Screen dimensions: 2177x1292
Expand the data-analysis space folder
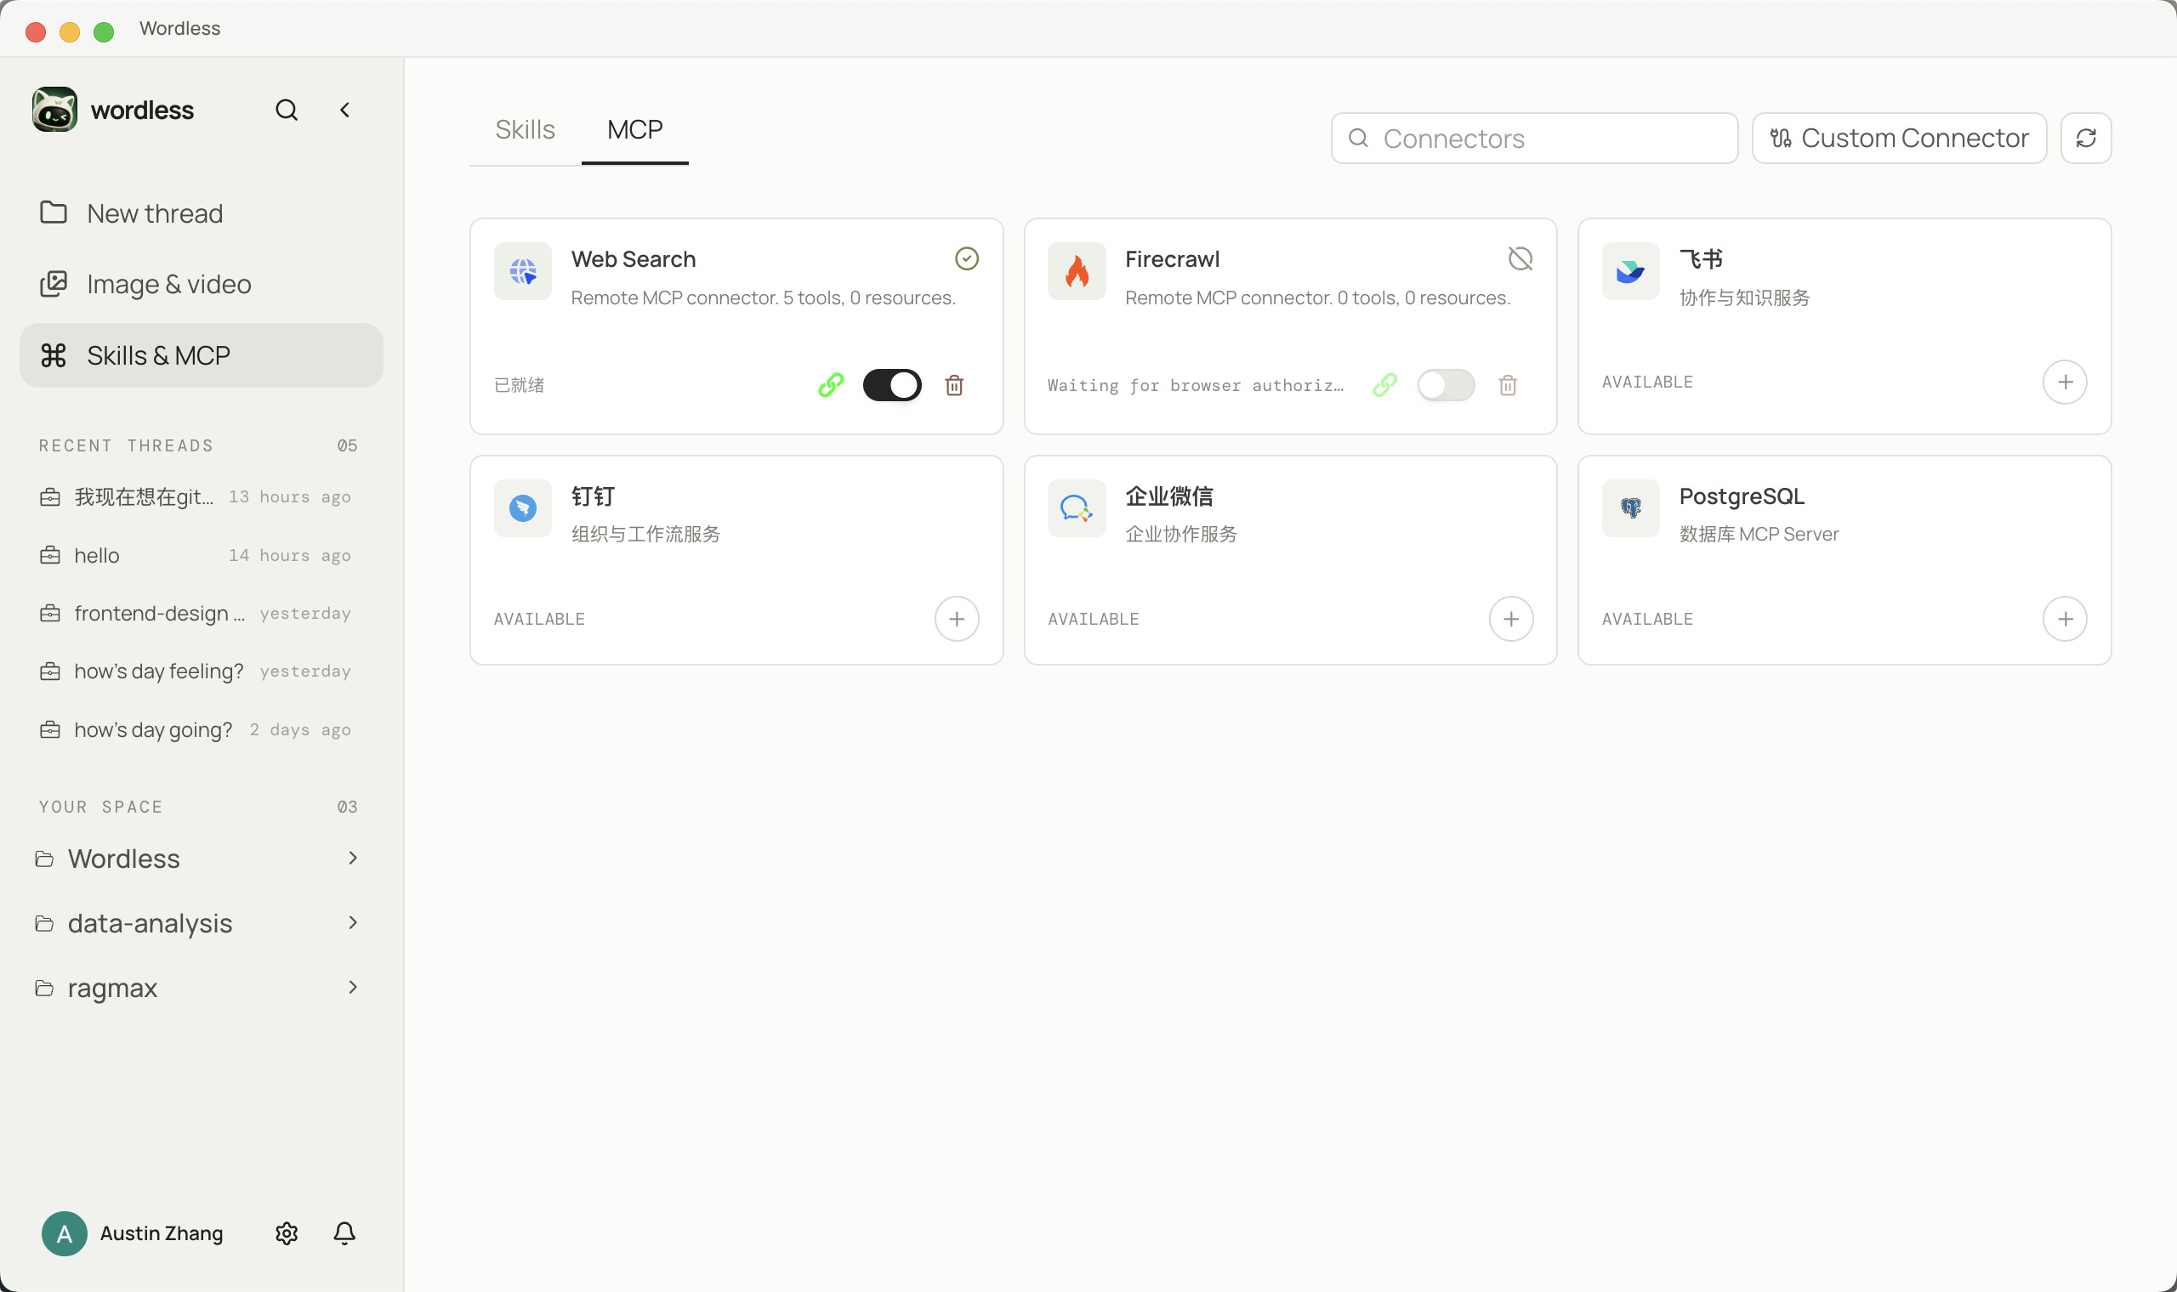(x=197, y=924)
